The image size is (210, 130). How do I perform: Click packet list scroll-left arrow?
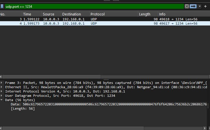(1, 77)
